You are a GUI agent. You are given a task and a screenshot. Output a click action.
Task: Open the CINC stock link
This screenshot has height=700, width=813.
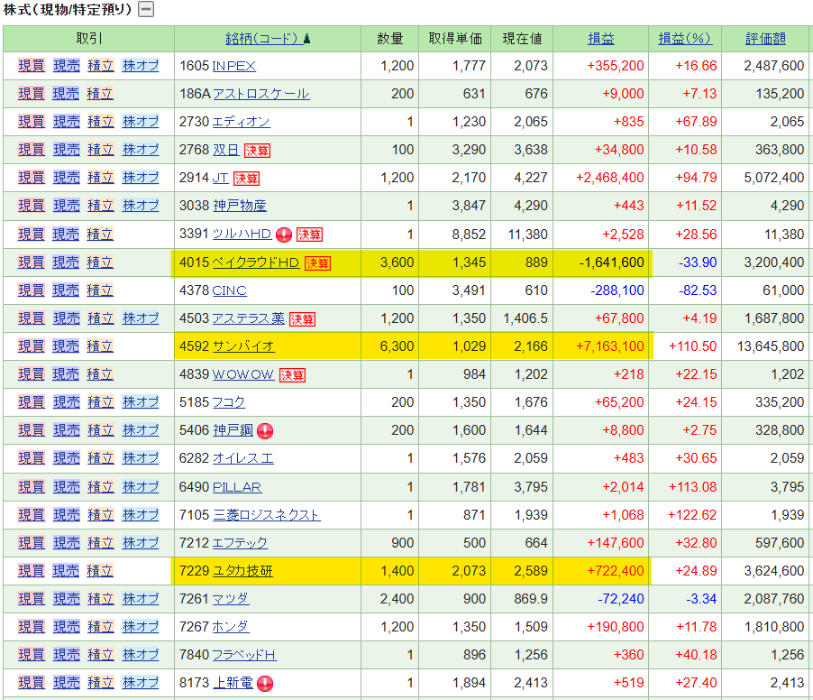tap(230, 290)
